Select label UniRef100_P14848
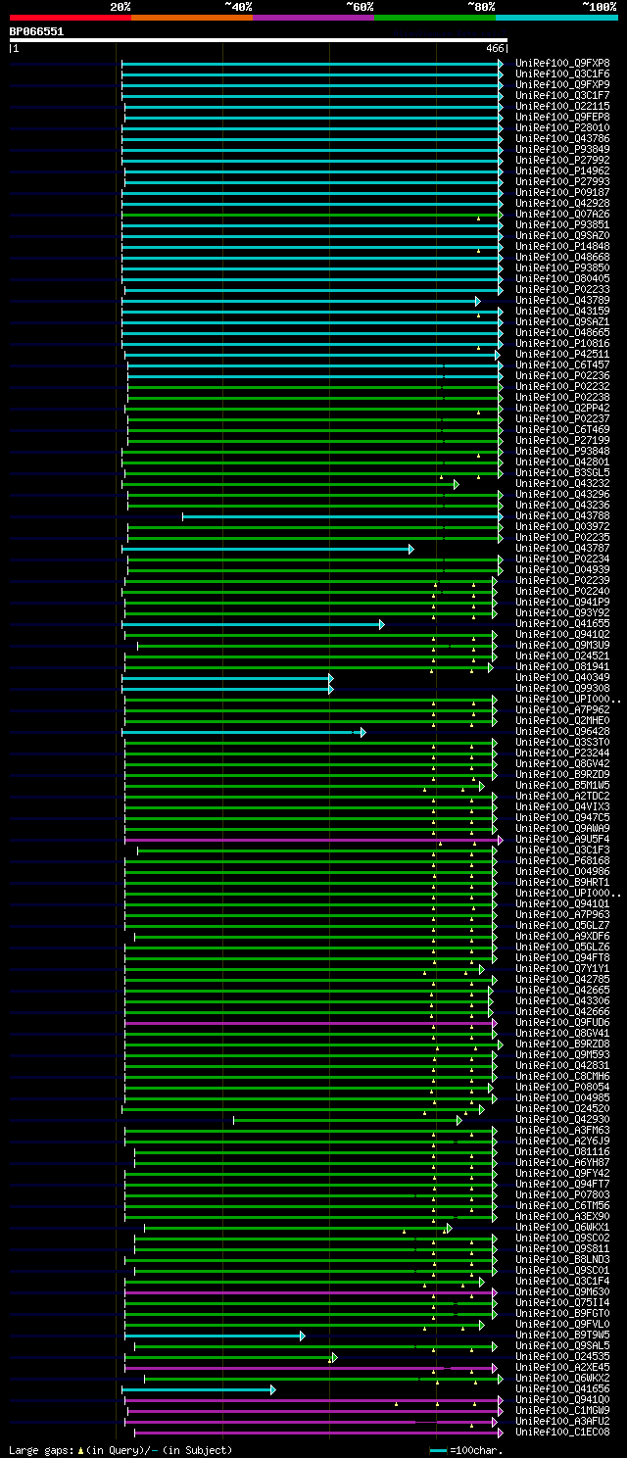627x1458 pixels. (x=562, y=246)
